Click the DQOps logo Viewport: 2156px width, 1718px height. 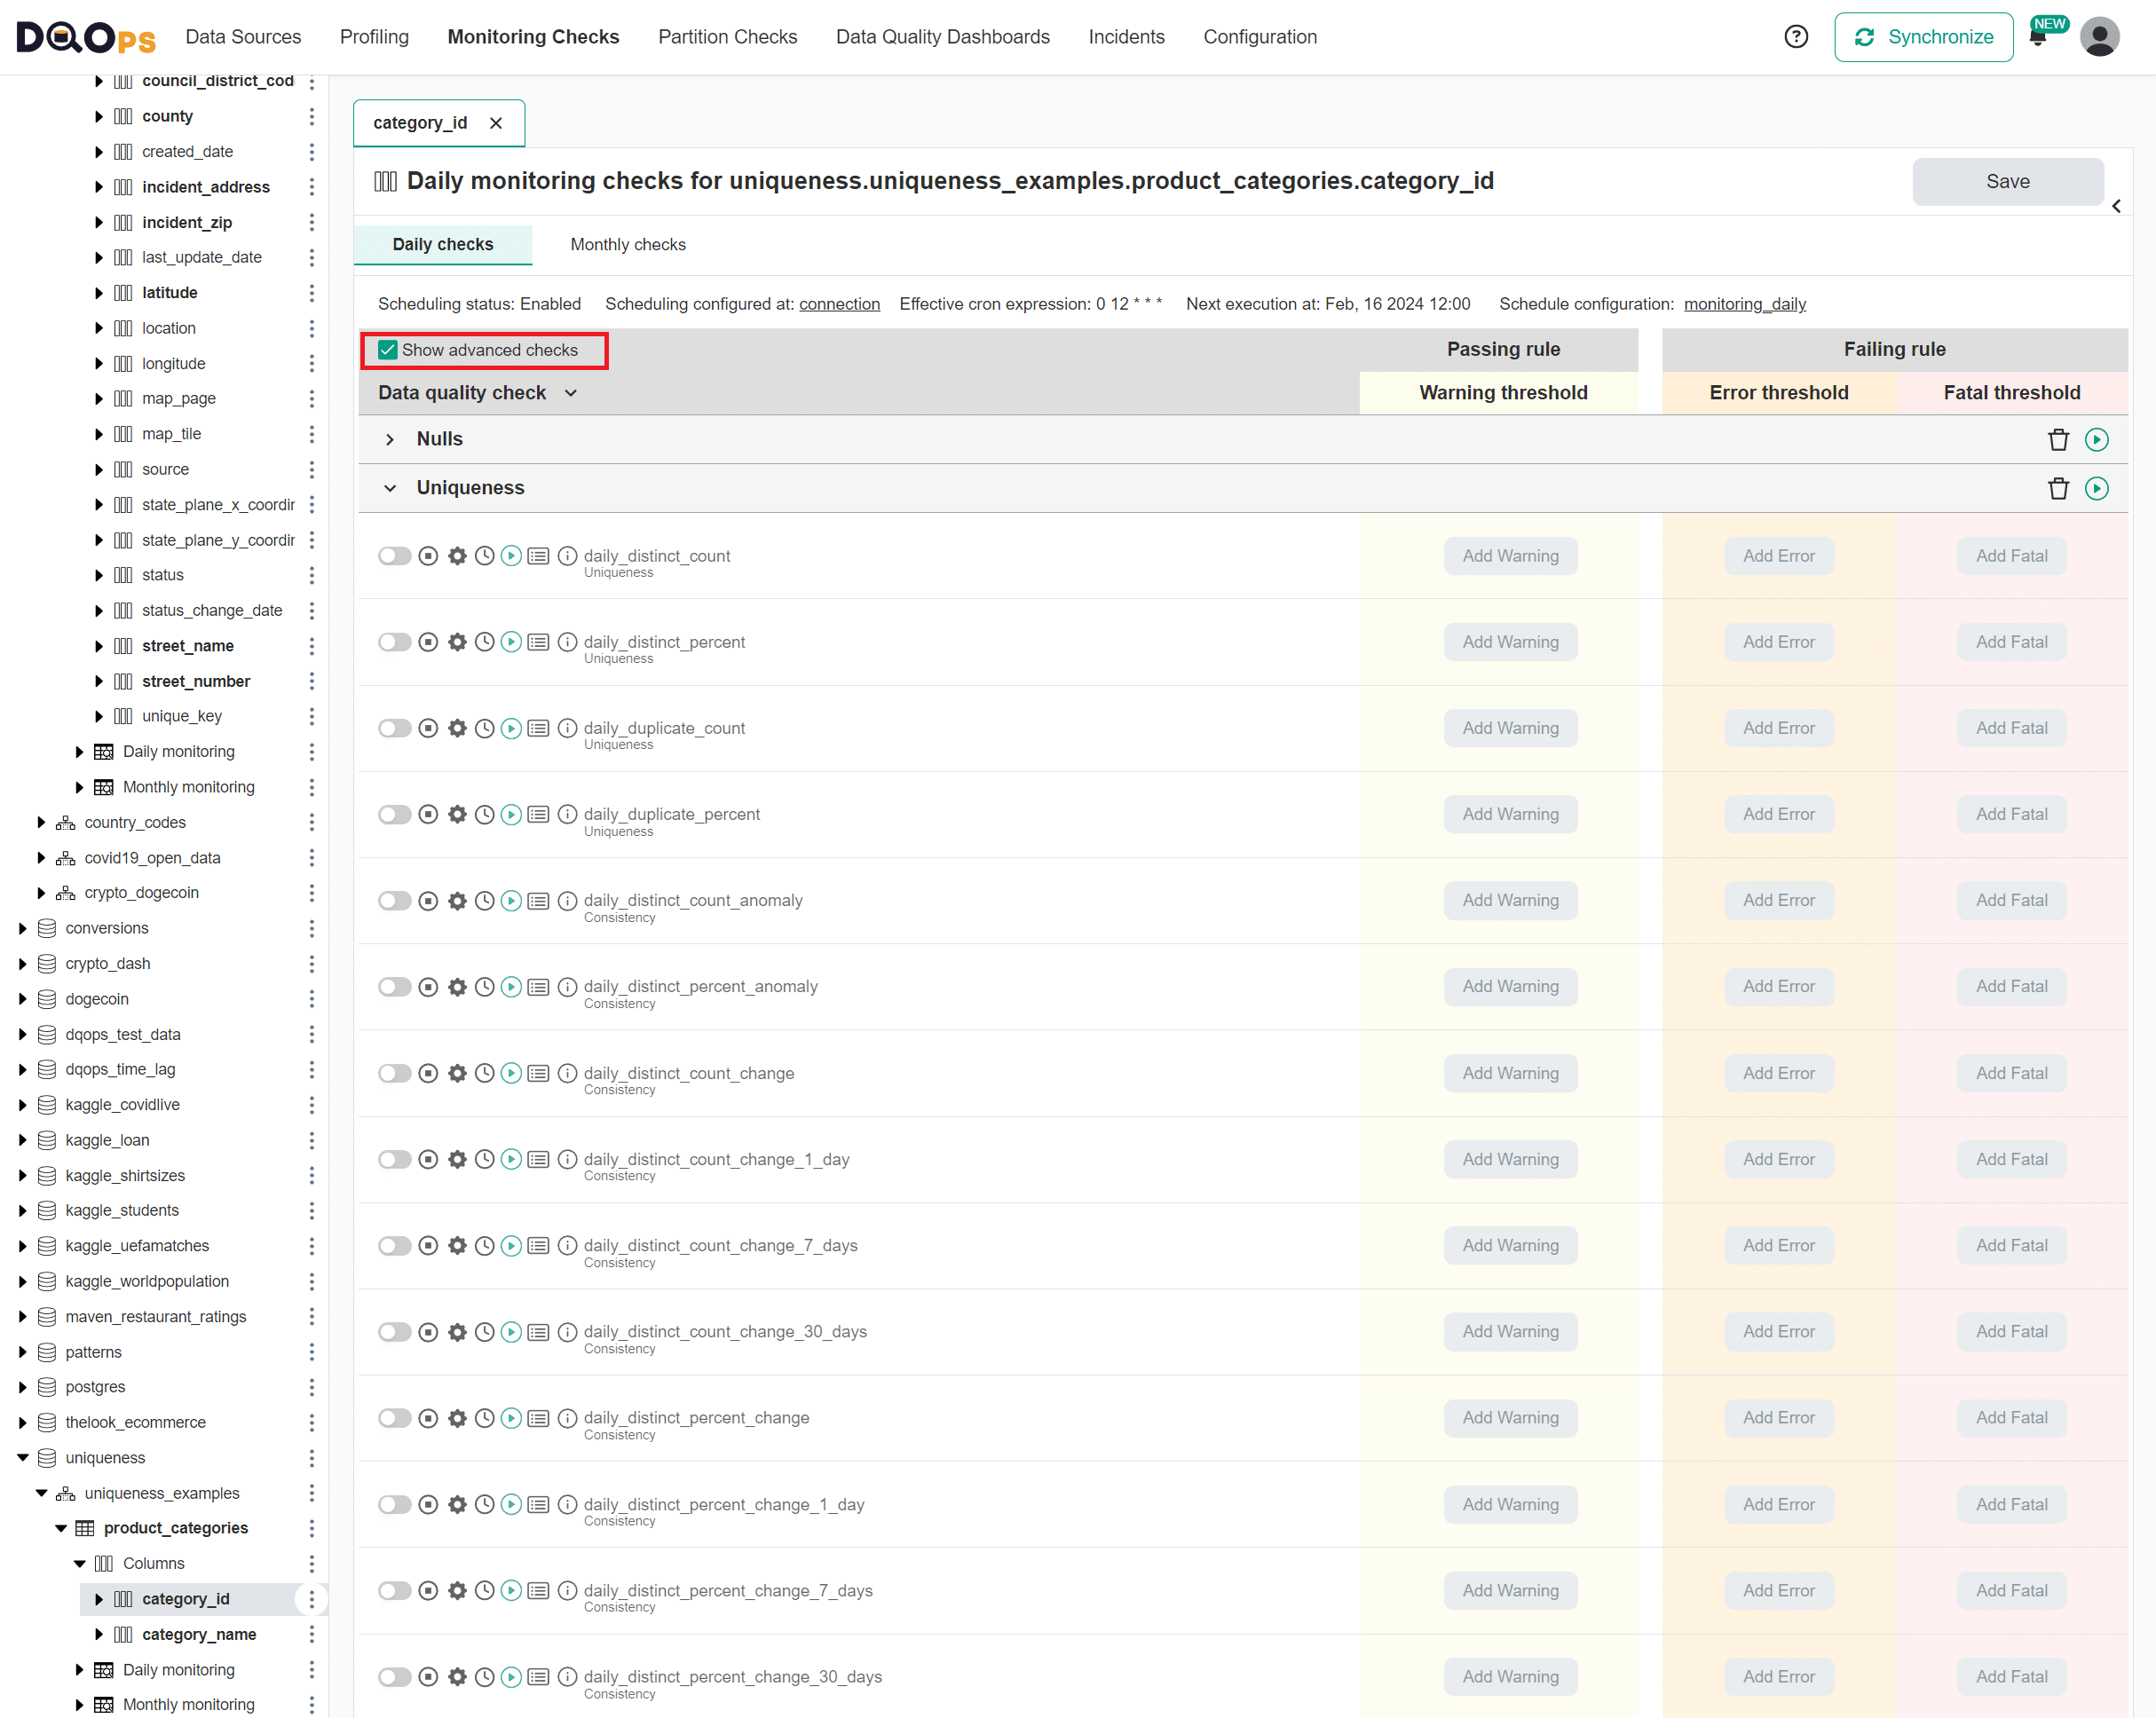[x=85, y=37]
